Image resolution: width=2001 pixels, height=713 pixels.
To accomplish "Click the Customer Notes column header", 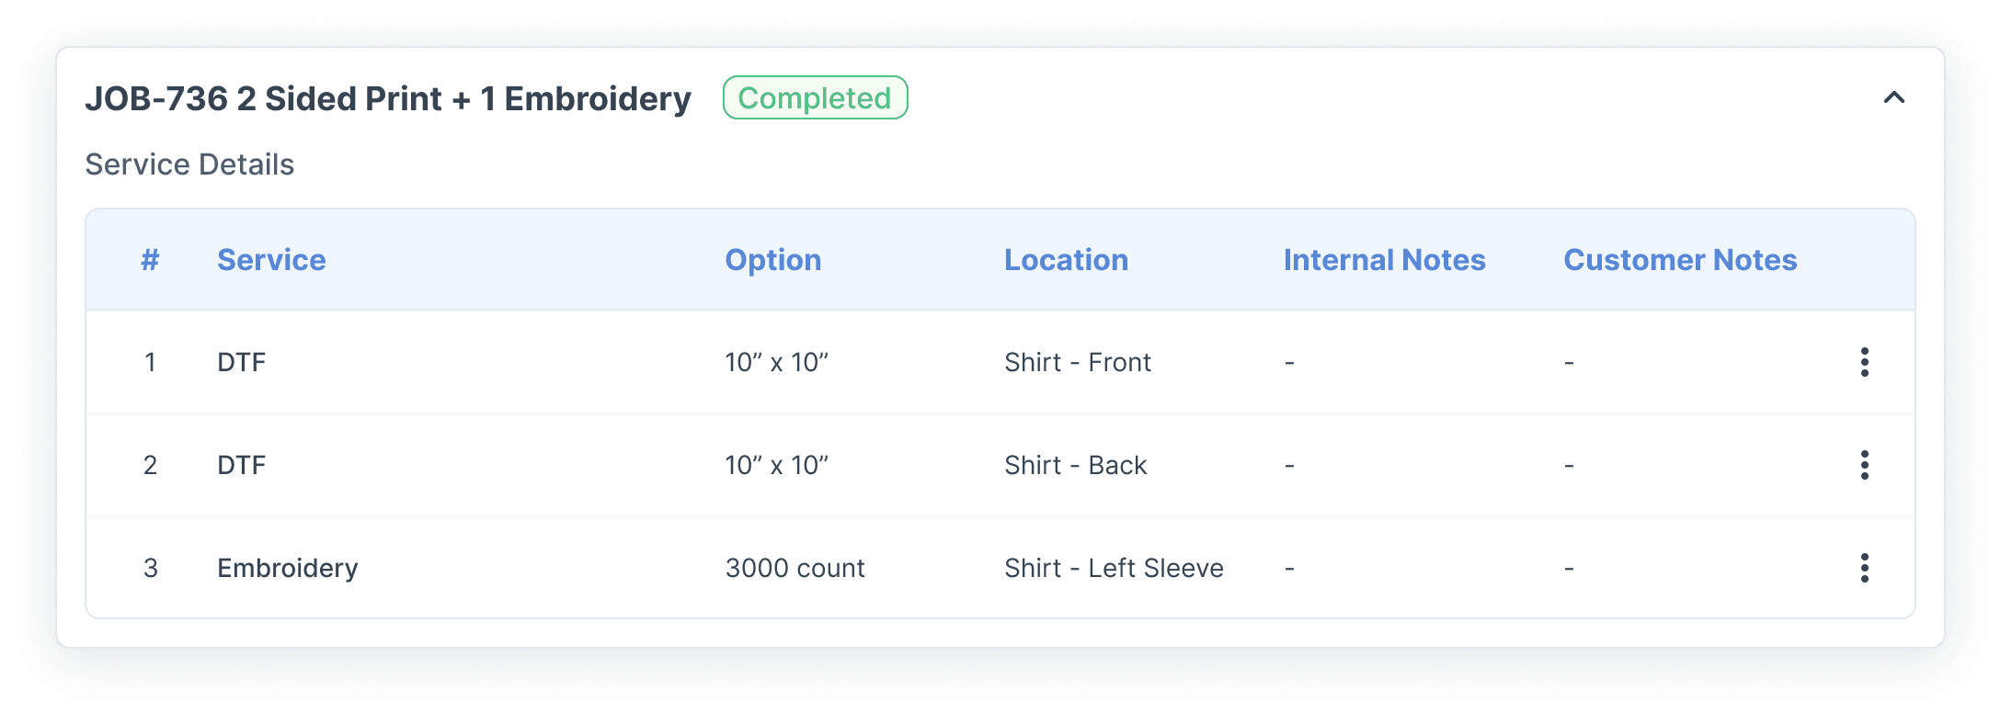I will pos(1680,260).
